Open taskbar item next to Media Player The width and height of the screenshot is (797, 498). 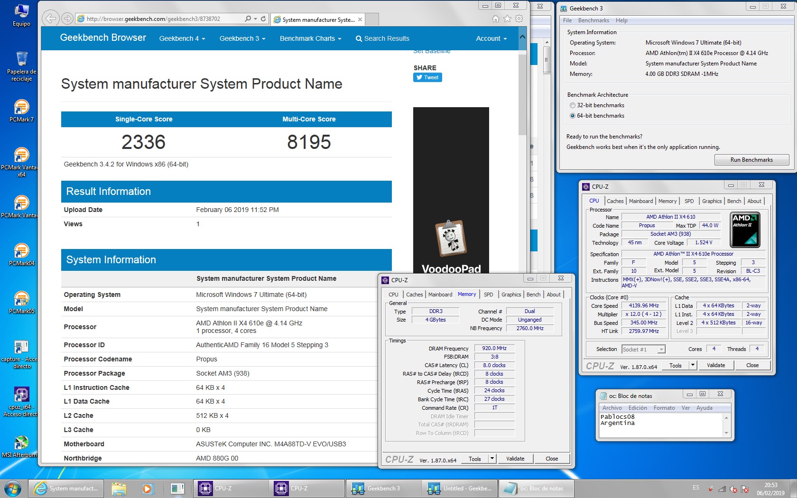(177, 488)
